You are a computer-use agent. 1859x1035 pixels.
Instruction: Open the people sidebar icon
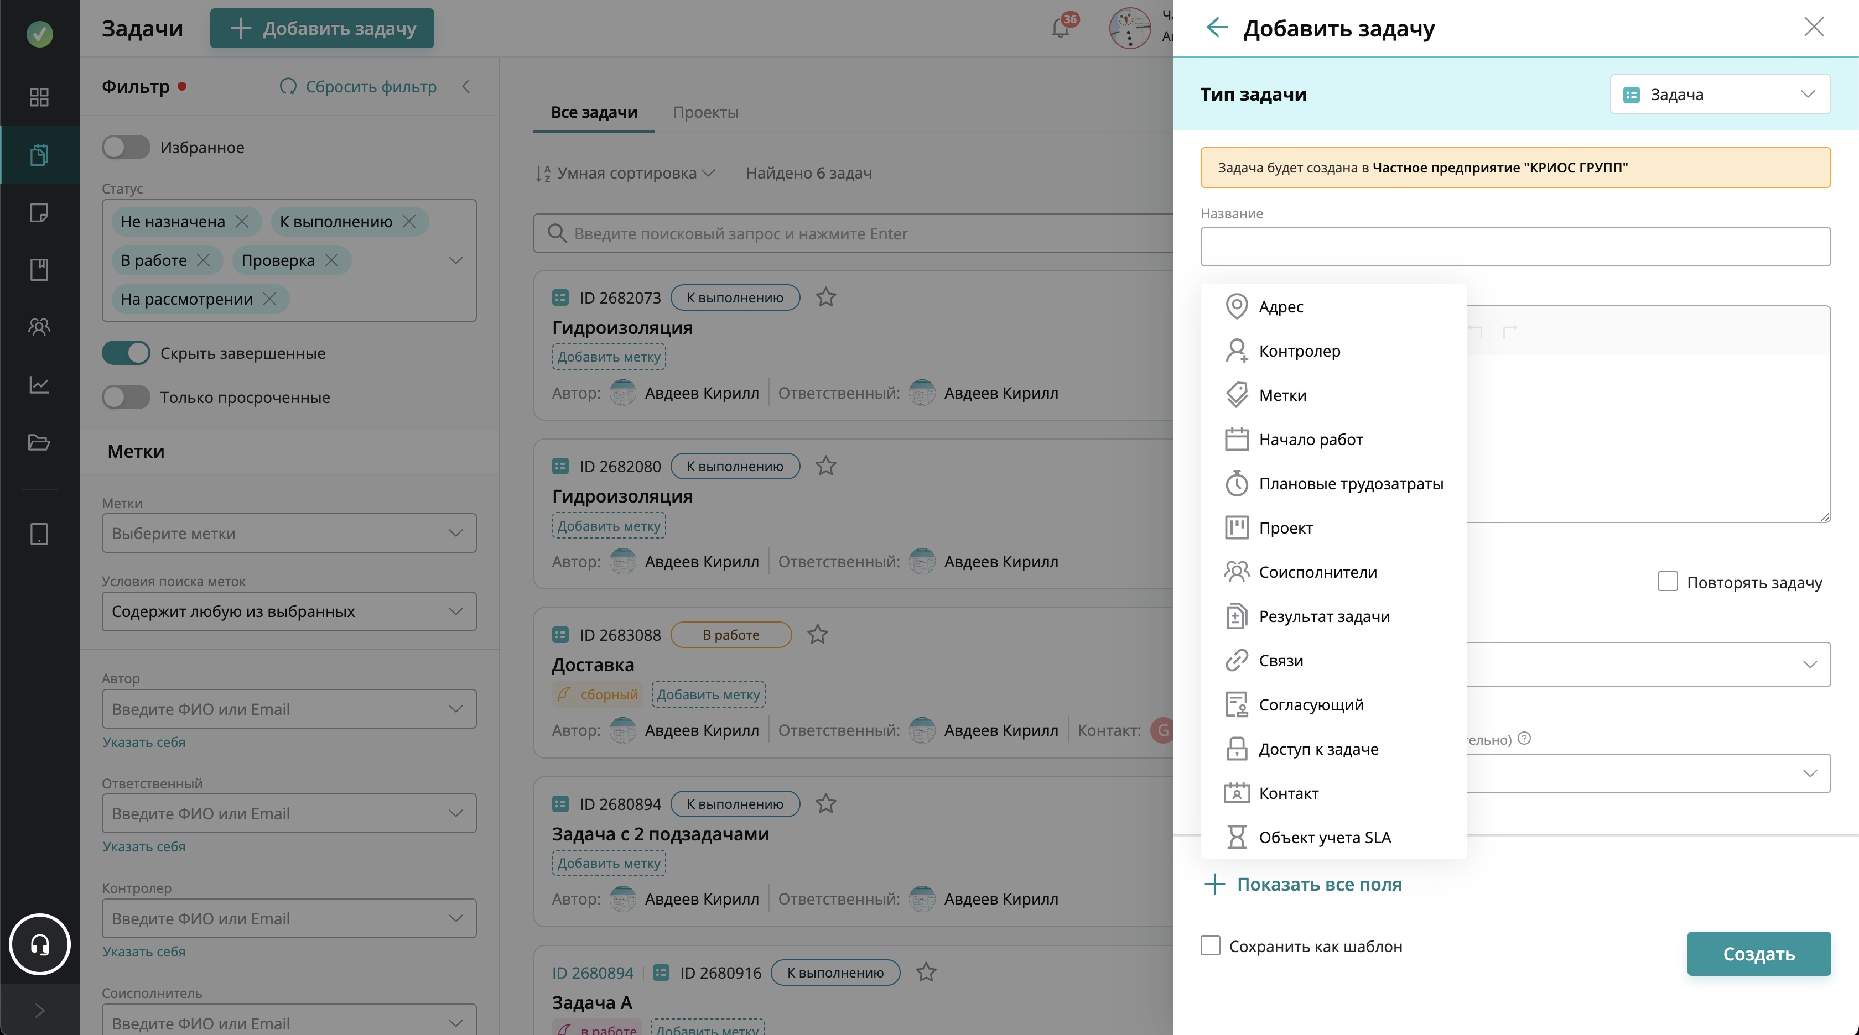point(40,327)
